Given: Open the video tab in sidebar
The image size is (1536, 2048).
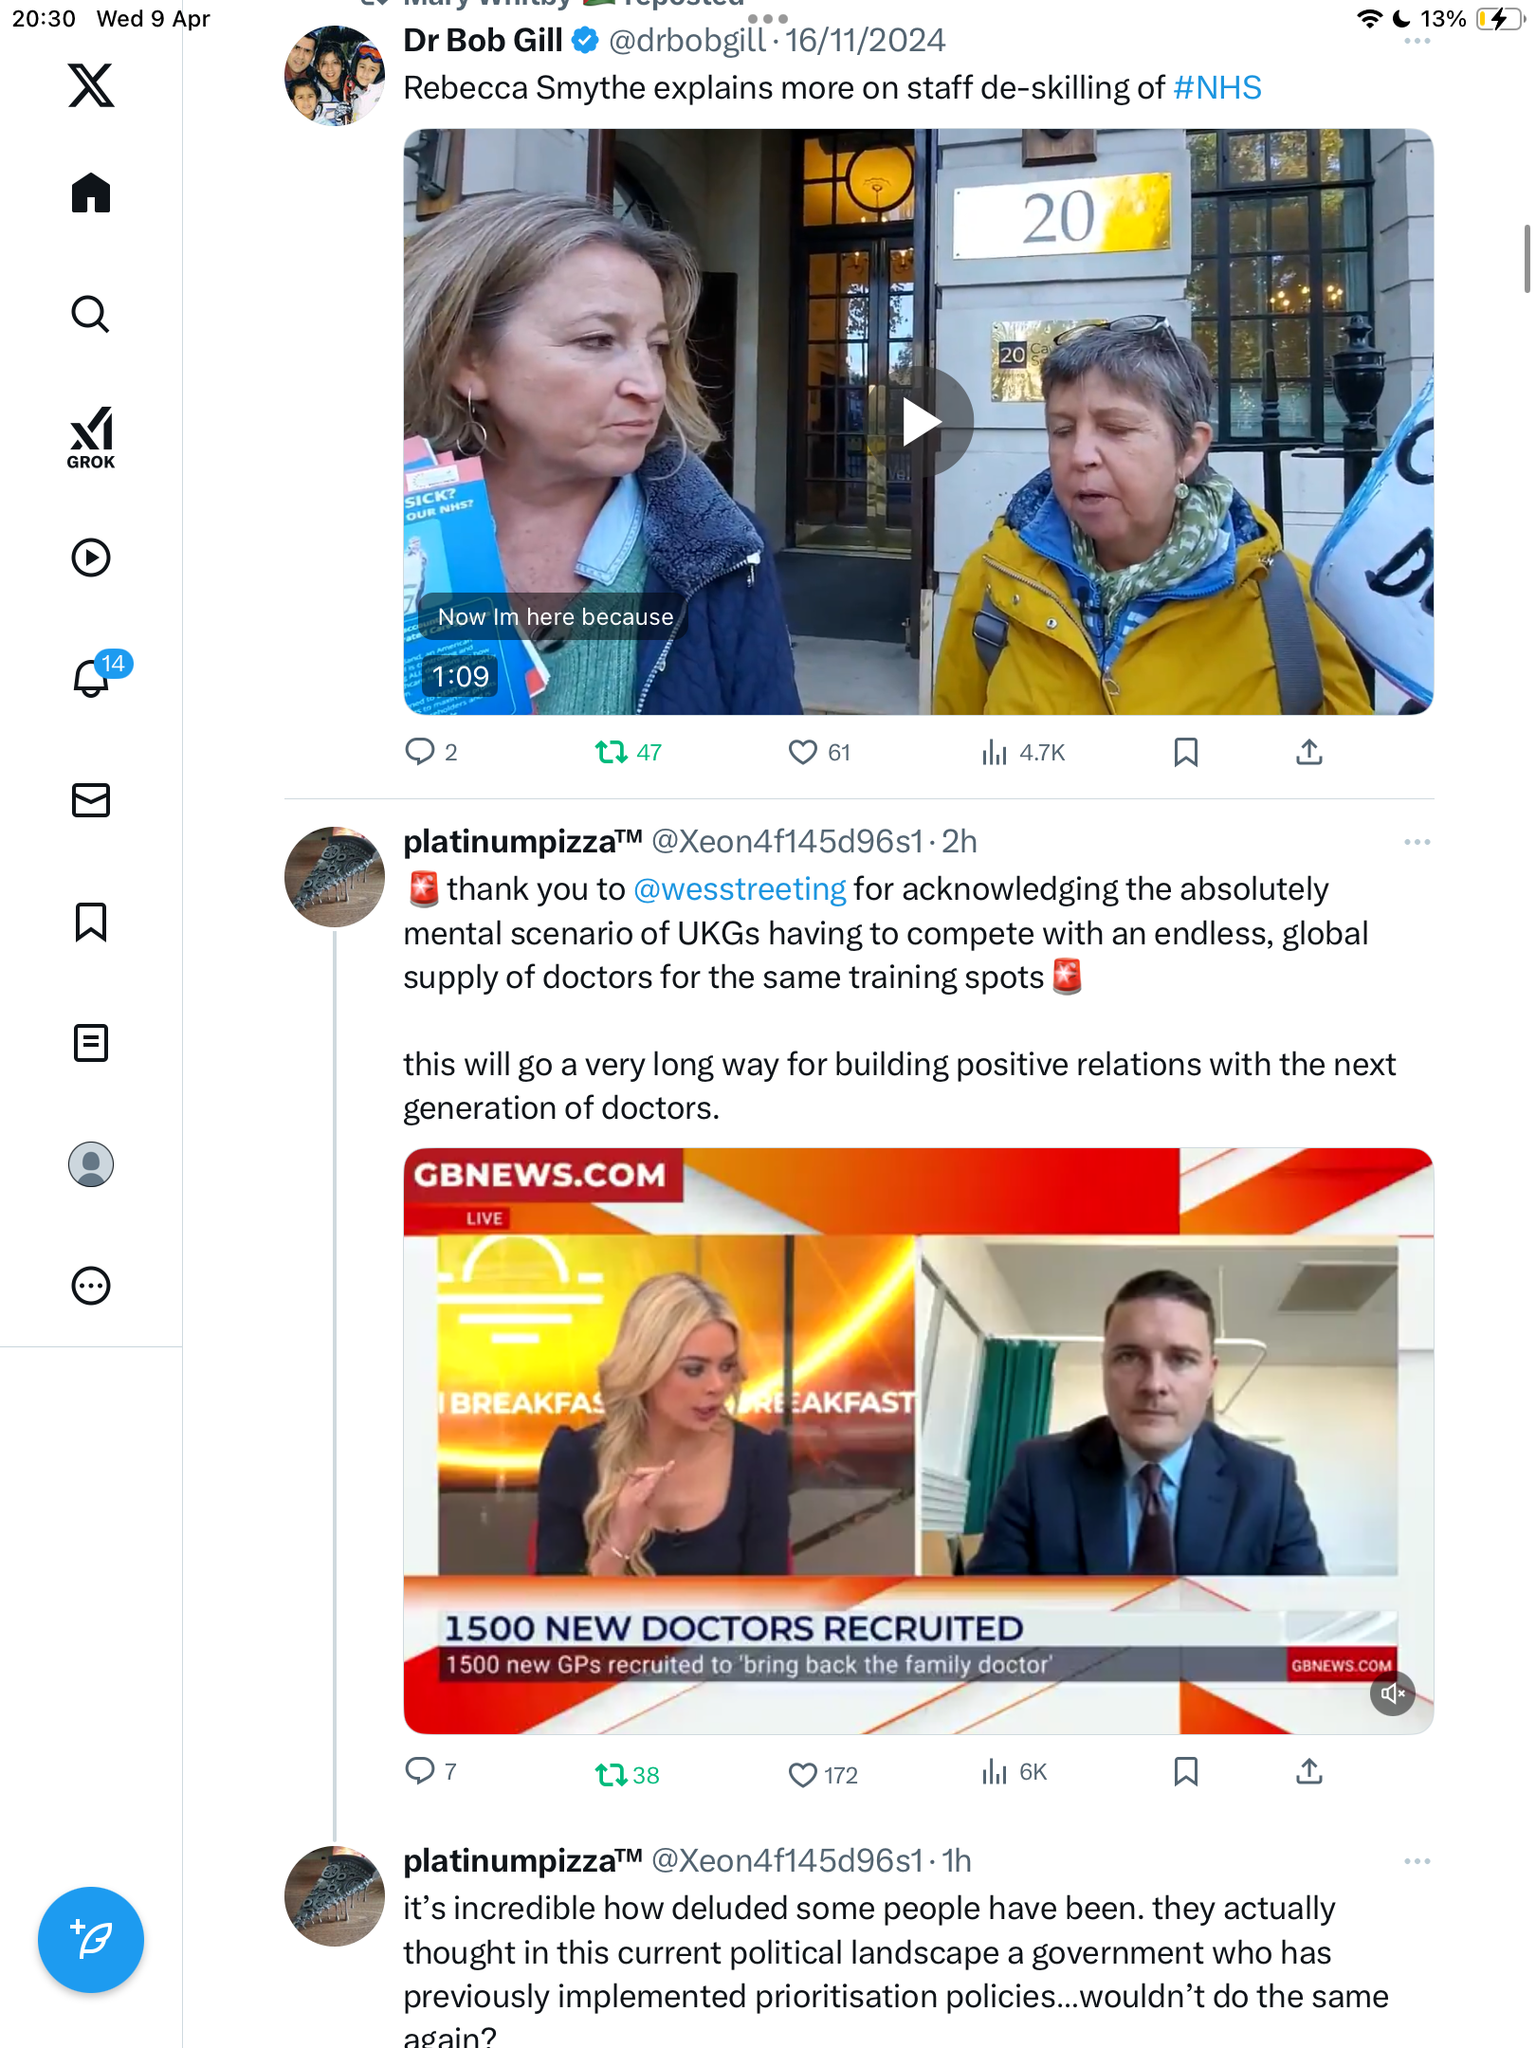Looking at the screenshot, I should tap(91, 558).
